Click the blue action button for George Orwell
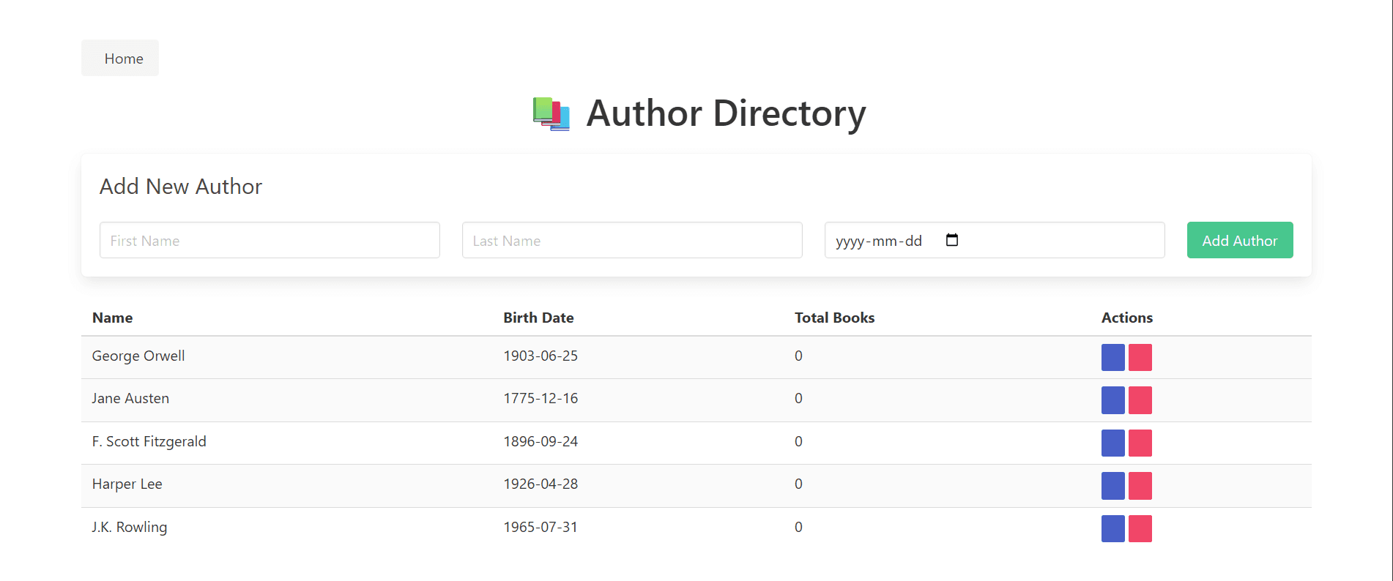The image size is (1393, 581). (1112, 357)
